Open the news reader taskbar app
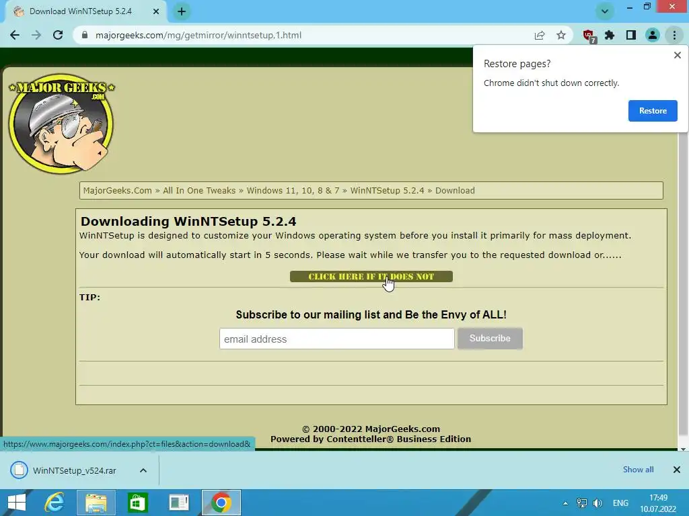This screenshot has height=516, width=689. tap(179, 503)
